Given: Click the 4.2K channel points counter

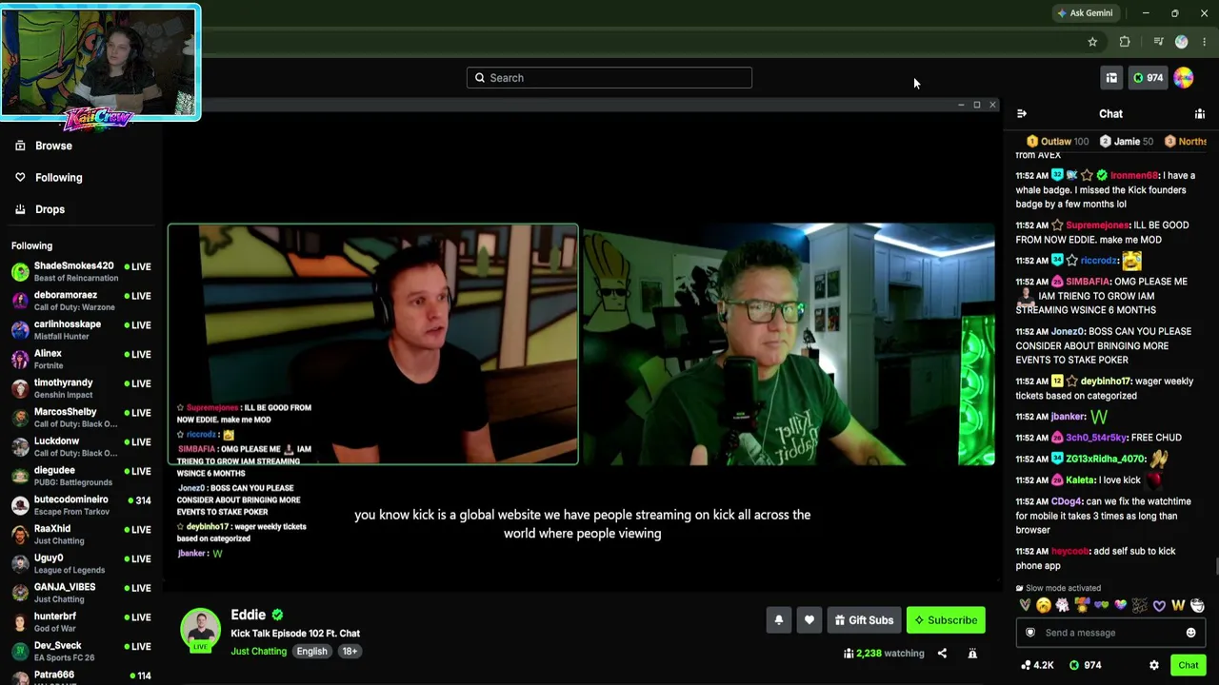Looking at the screenshot, I should click(1037, 665).
